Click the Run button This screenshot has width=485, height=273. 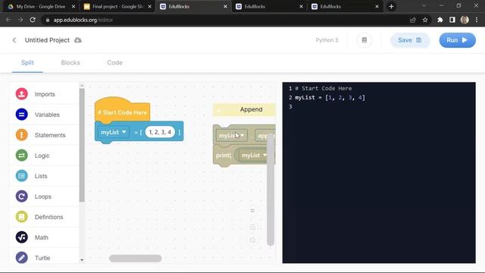(457, 40)
